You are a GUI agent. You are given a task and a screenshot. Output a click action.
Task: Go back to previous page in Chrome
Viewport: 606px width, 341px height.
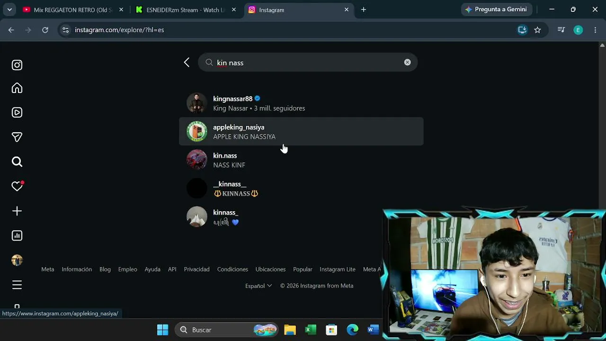click(11, 30)
